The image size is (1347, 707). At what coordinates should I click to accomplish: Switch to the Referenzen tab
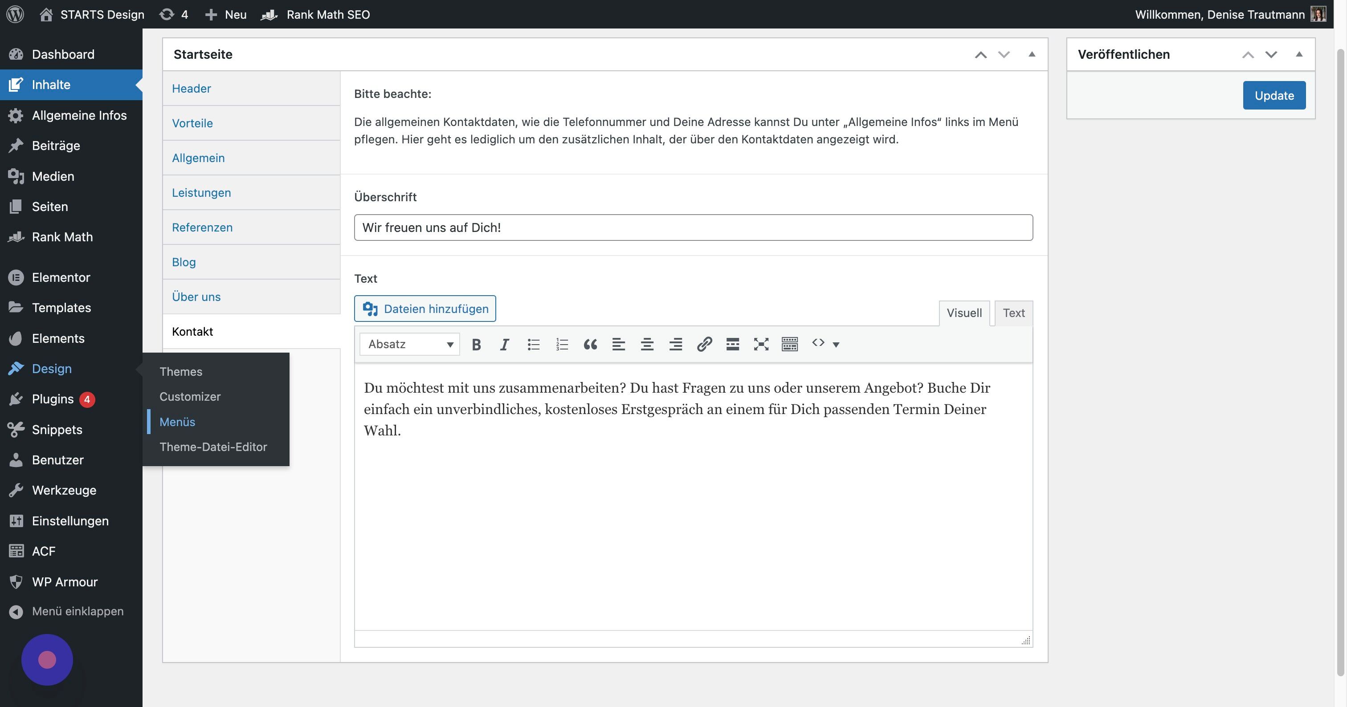pos(252,228)
